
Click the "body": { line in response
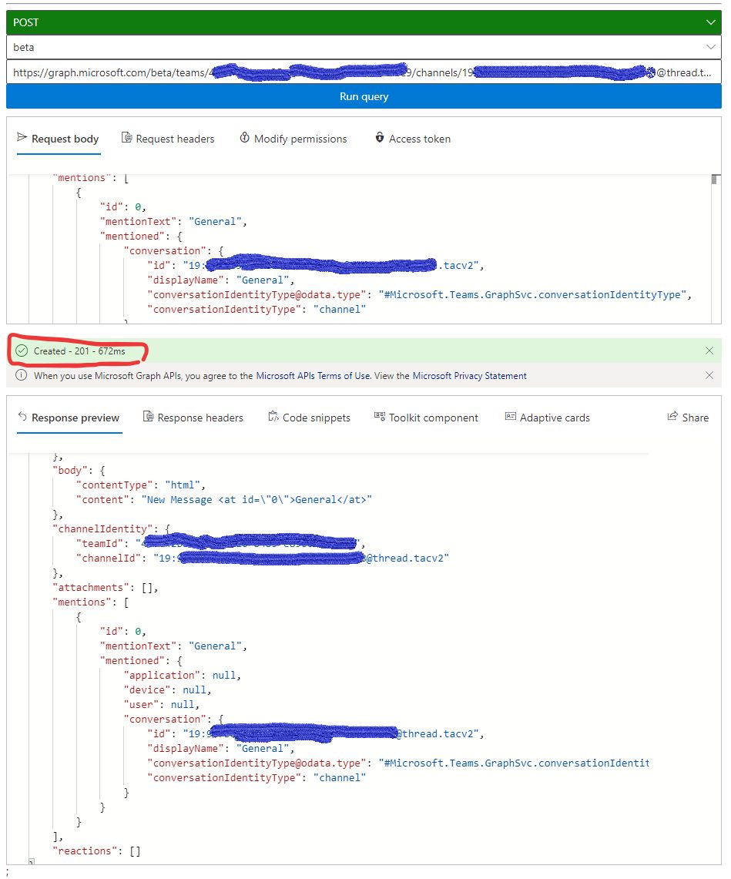(x=79, y=471)
